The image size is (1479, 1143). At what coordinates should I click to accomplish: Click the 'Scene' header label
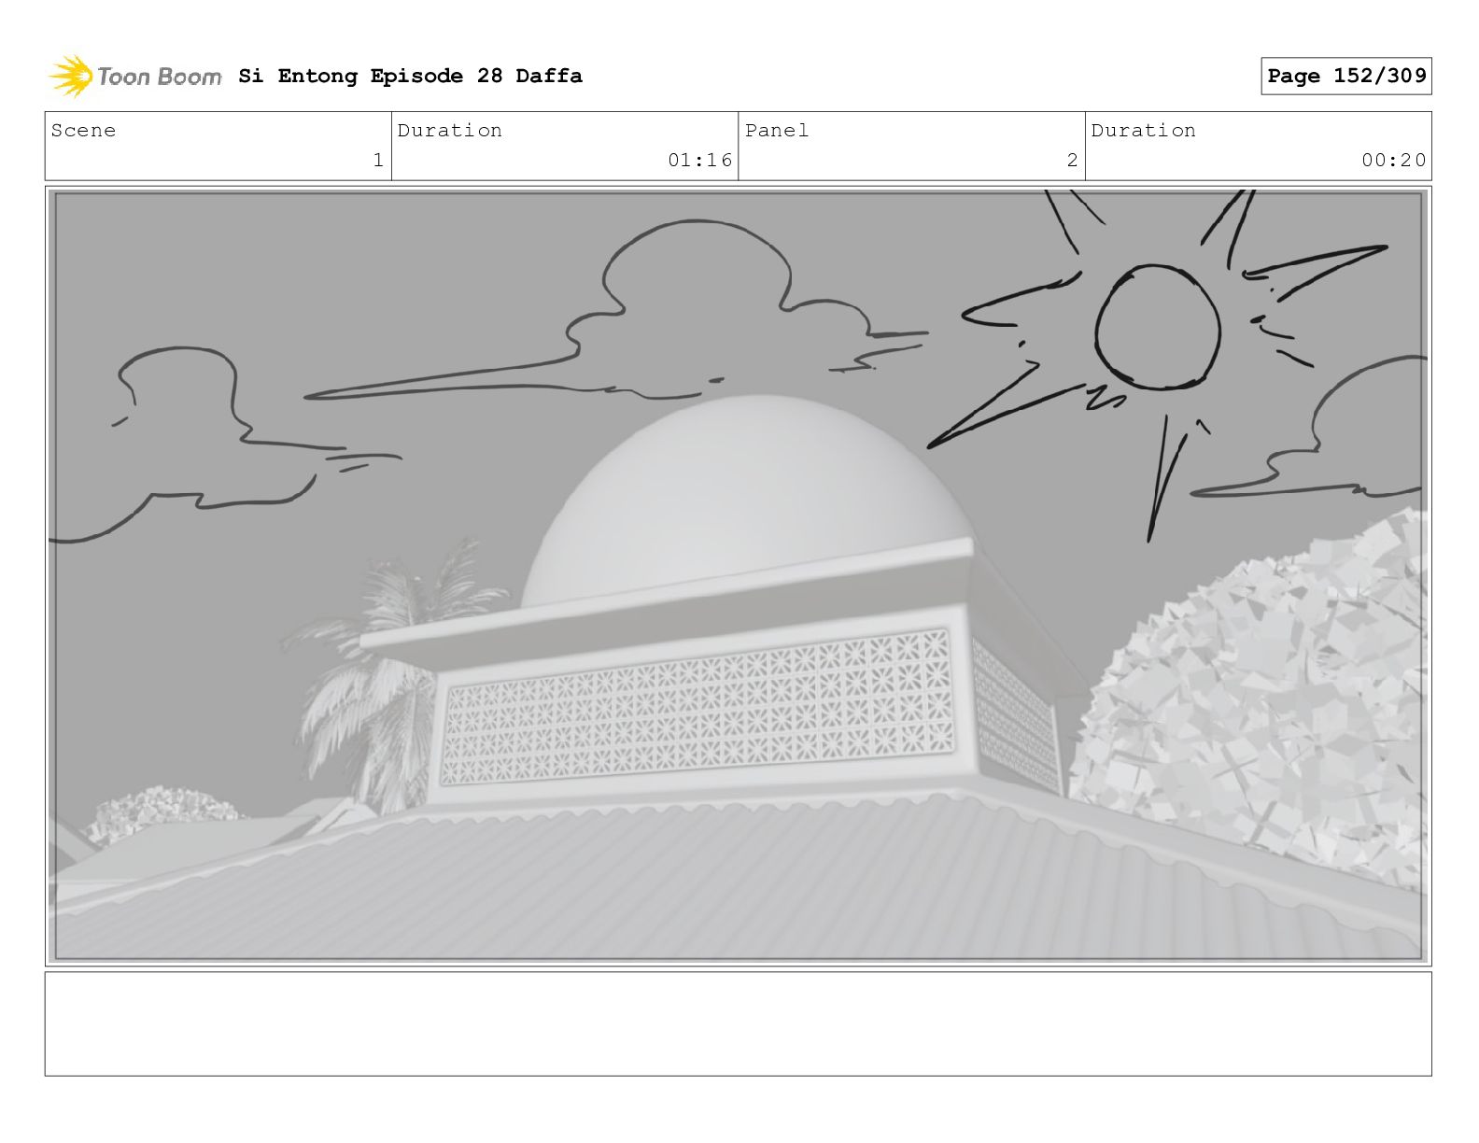(x=83, y=131)
